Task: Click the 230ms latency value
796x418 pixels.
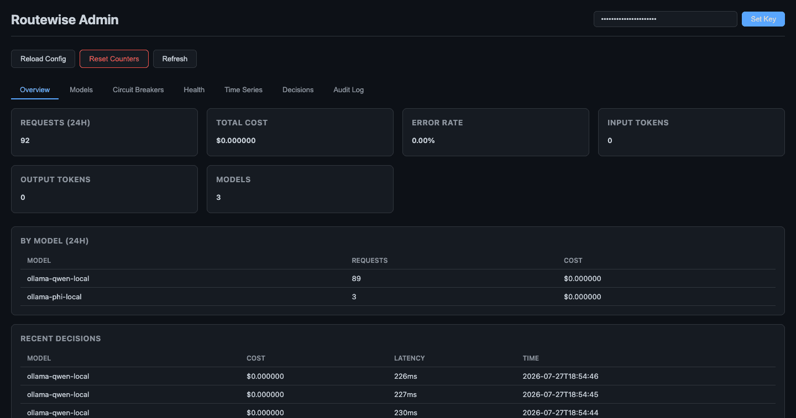Action: pos(405,412)
